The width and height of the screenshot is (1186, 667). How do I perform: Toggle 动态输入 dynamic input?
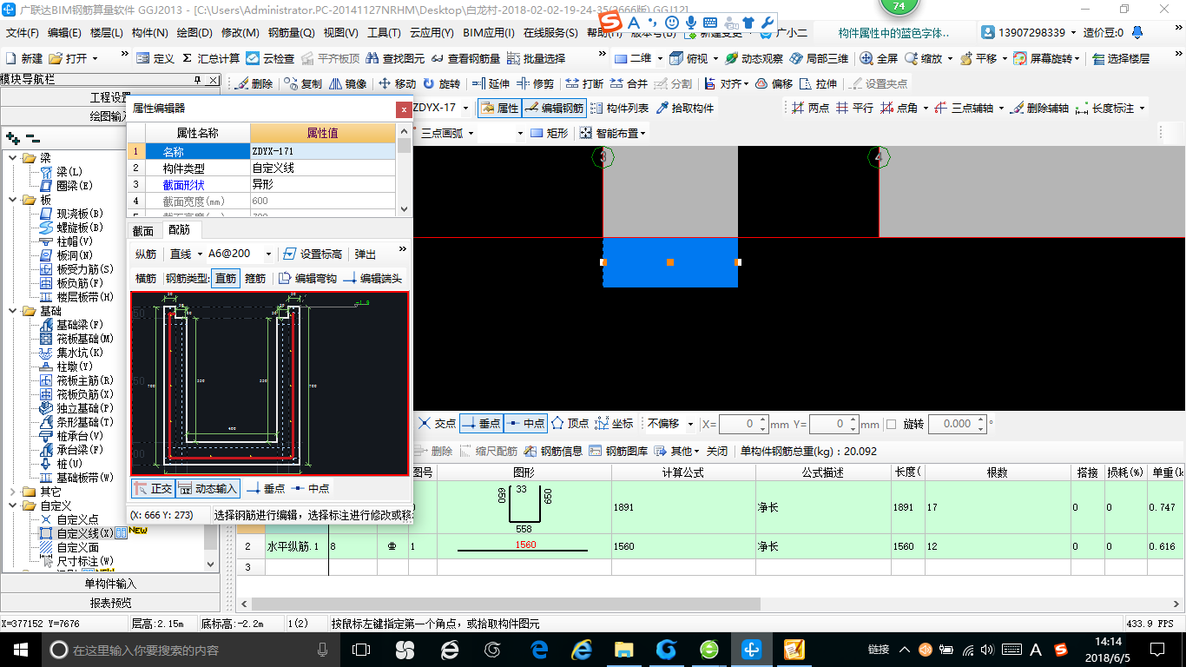tap(208, 488)
